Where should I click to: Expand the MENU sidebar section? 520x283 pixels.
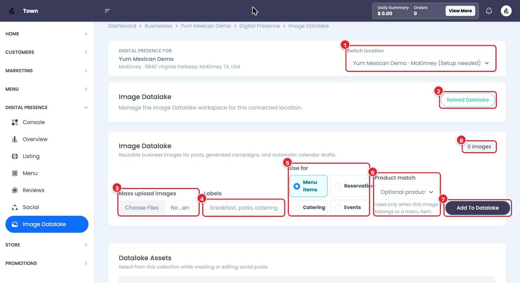pos(47,89)
